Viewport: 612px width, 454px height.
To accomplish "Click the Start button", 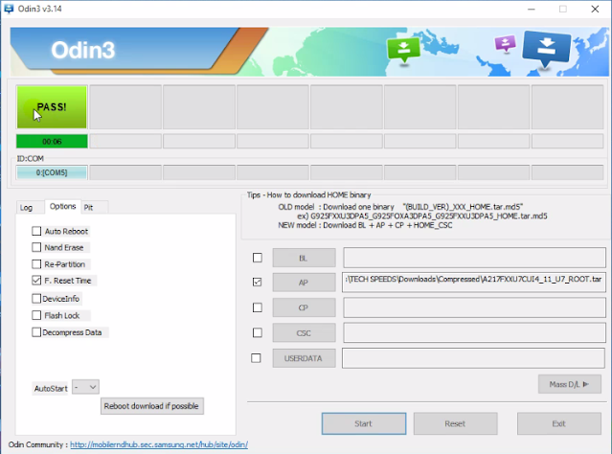I will (364, 423).
